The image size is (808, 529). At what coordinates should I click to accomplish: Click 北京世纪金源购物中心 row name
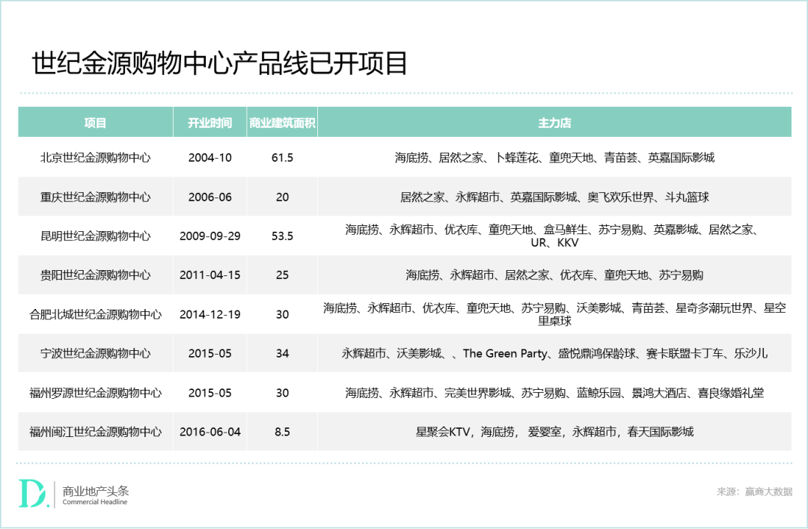pyautogui.click(x=95, y=158)
